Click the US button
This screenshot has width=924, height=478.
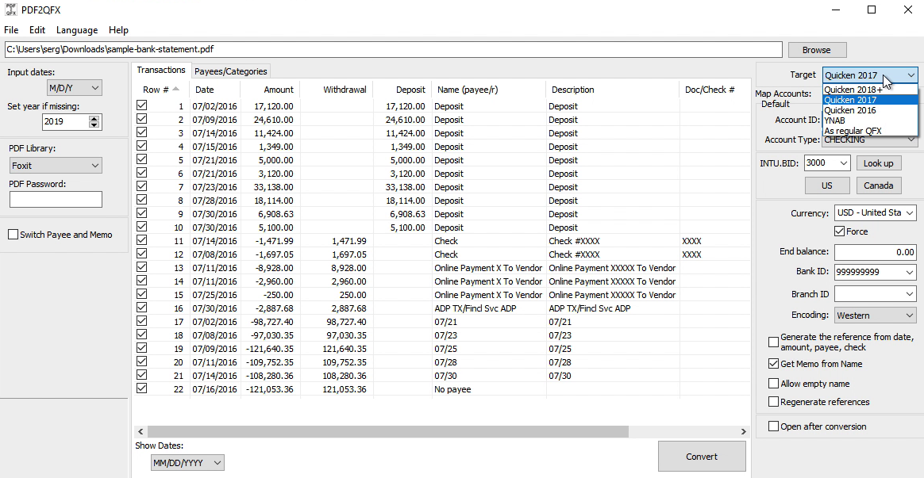827,185
